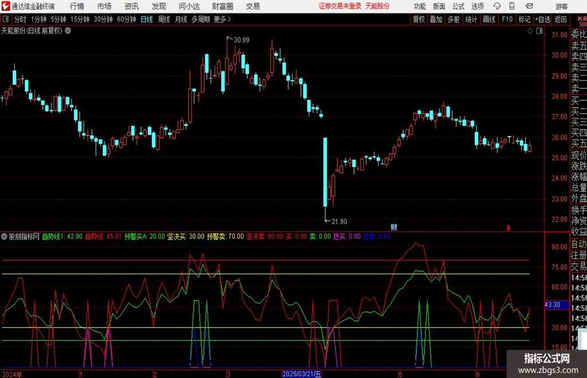The width and height of the screenshot is (587, 378).
Task: Toggle the left panel layout icon
Action: pos(6,19)
